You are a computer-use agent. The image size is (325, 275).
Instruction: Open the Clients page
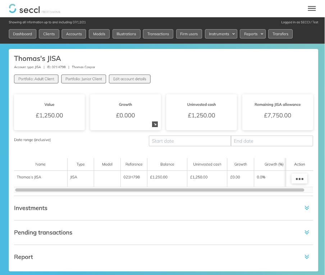tap(49, 33)
